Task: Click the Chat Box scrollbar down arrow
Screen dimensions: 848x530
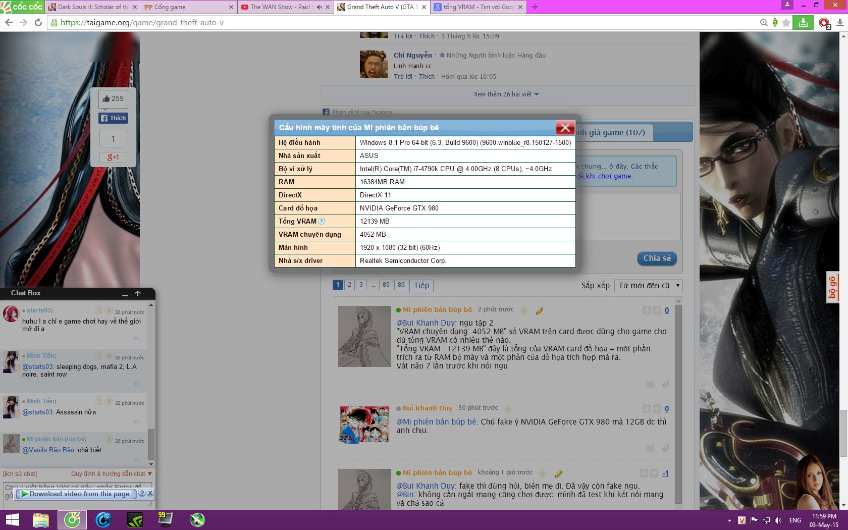Action: click(151, 464)
